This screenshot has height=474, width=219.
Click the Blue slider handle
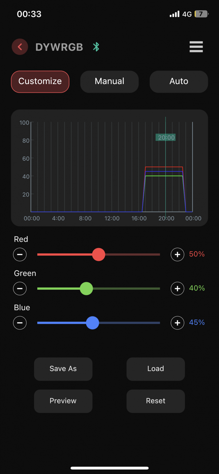(x=92, y=323)
